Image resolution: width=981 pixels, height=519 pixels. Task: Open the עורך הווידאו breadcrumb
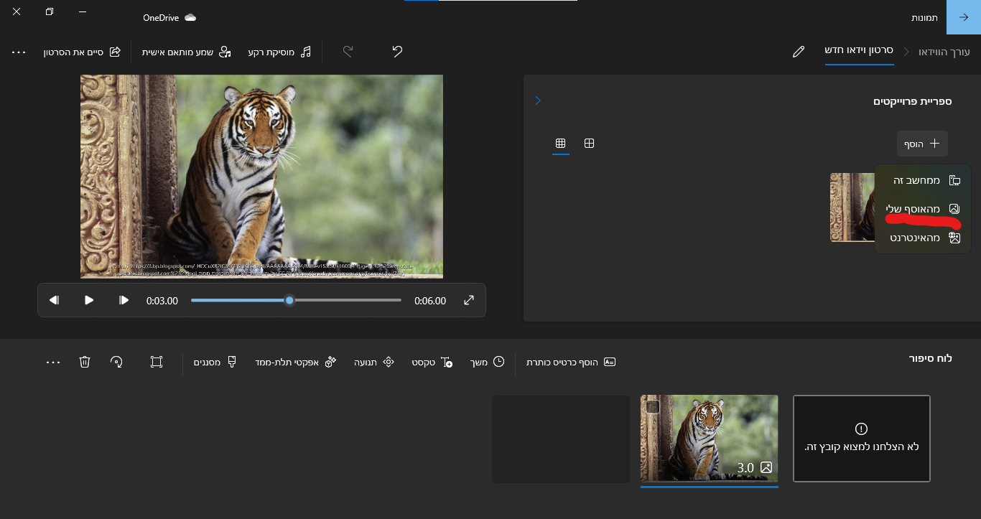[944, 52]
